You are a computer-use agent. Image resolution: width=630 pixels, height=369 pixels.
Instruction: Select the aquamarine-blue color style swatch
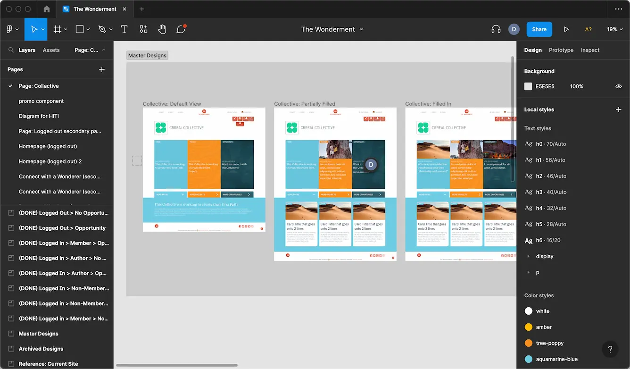pos(529,359)
